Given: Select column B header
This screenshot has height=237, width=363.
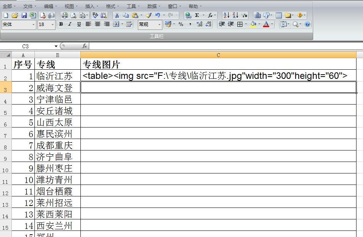Looking at the screenshot, I should click(x=58, y=55).
